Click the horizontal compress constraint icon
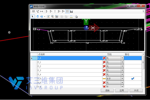Viewport: 150px width, 100px height. 47,11
